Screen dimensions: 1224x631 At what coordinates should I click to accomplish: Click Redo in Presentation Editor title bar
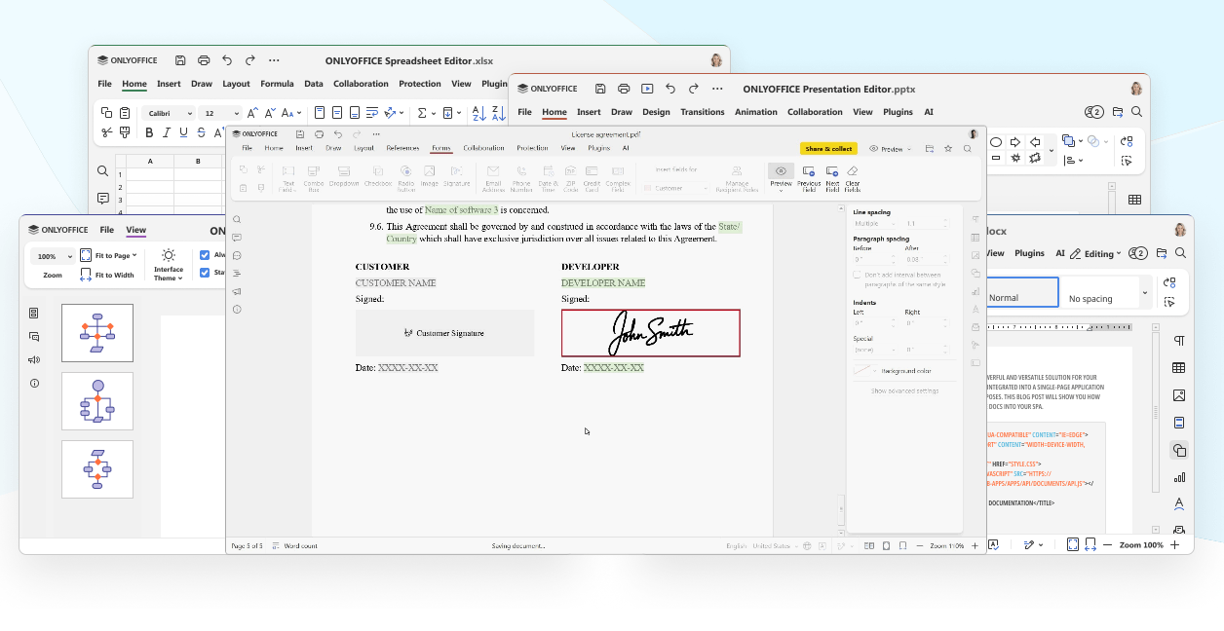[x=694, y=89]
